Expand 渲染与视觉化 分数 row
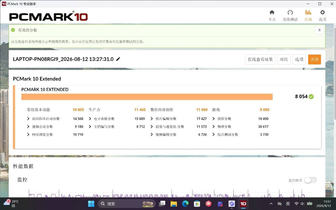Viewport: 336px width, 210px height. click(x=152, y=127)
